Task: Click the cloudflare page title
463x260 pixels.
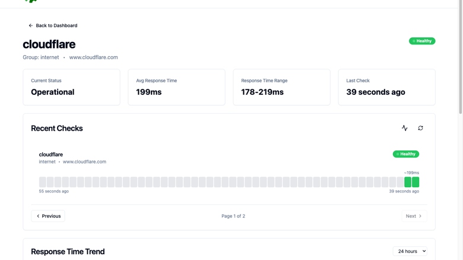Action: click(49, 44)
